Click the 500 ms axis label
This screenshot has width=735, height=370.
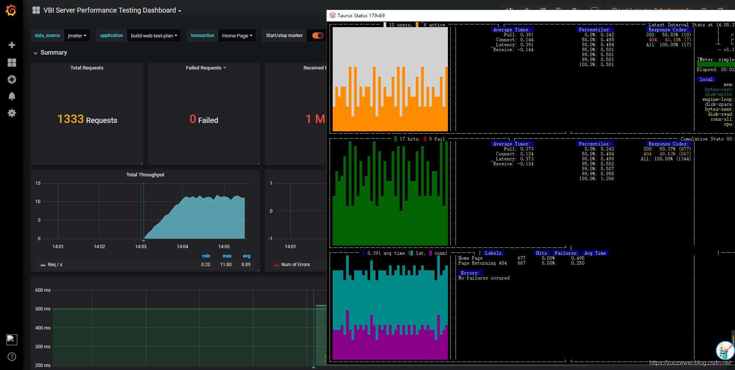(x=43, y=309)
